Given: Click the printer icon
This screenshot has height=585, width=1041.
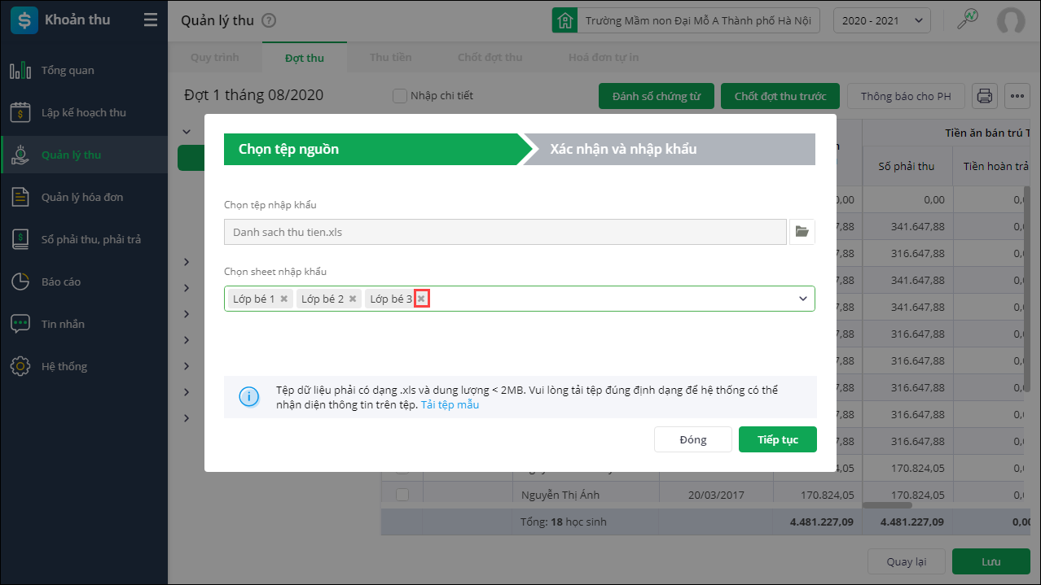Looking at the screenshot, I should (x=985, y=96).
